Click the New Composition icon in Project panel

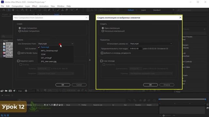pyautogui.click(x=10, y=91)
